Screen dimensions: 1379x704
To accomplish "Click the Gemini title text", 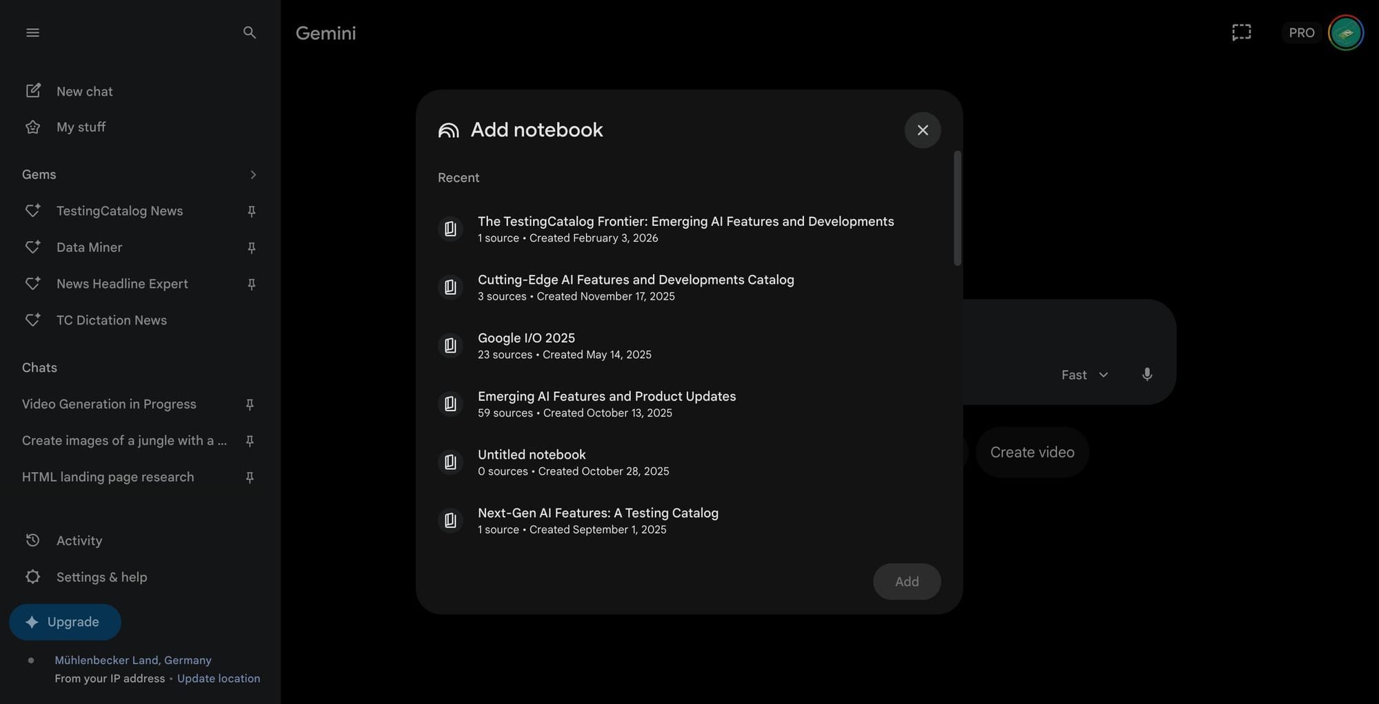I will click(325, 33).
